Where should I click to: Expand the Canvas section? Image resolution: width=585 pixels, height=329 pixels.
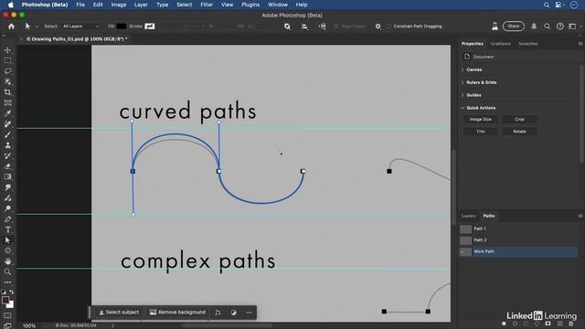463,69
